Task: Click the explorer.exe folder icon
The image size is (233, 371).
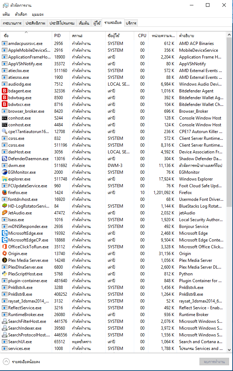Action: pos(5,179)
